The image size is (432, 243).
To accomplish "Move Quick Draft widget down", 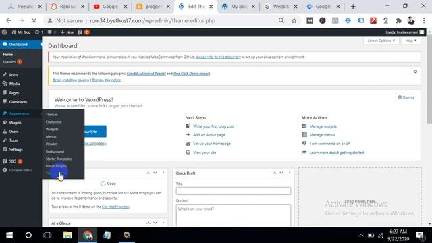I will tap(281, 173).
